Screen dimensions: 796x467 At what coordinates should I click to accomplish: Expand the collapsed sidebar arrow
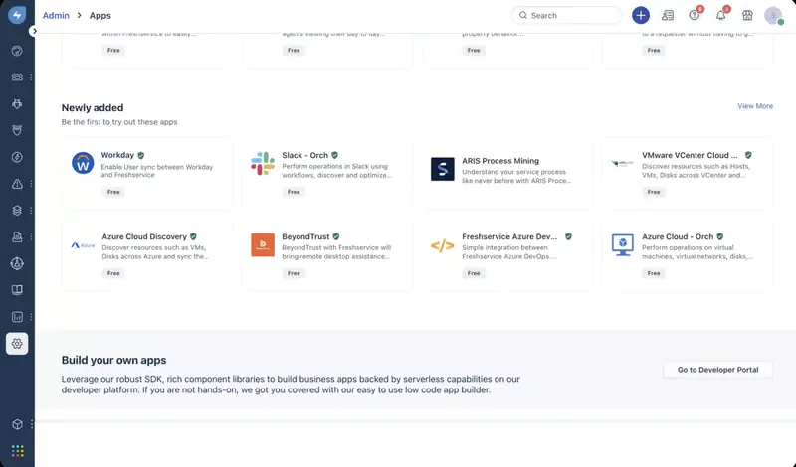(34, 31)
